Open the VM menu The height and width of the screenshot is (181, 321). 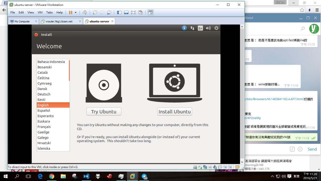[x=40, y=13]
